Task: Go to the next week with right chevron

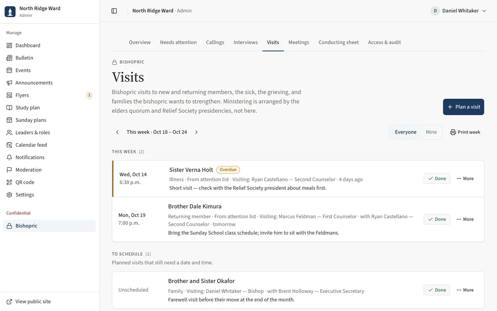Action: pyautogui.click(x=196, y=132)
